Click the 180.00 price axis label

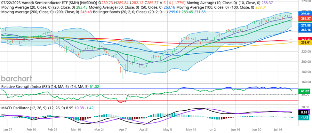click(x=306, y=72)
